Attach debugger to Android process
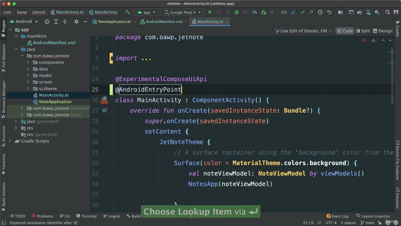The width and height of the screenshot is (401, 226). coord(263,12)
